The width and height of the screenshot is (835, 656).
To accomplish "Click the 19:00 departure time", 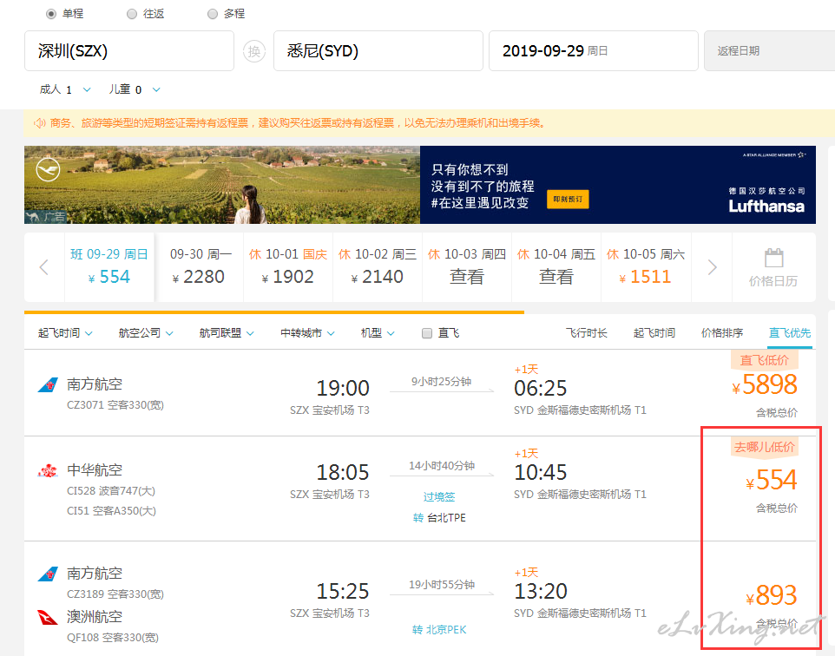I will (x=343, y=388).
